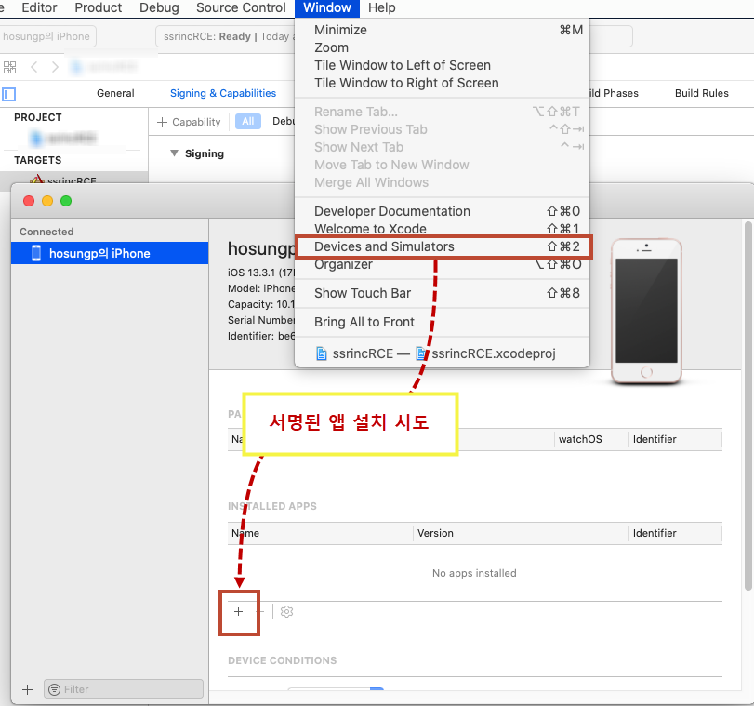Open the Source Control menu
The image size is (754, 706).
pyautogui.click(x=241, y=8)
